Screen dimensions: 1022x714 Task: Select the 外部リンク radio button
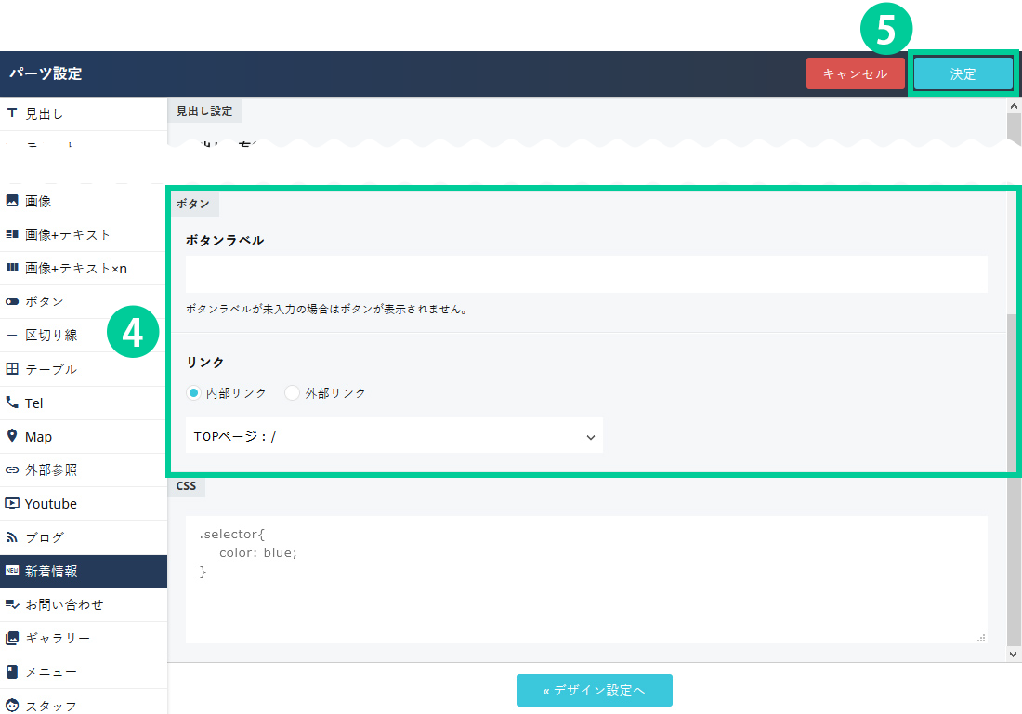293,393
